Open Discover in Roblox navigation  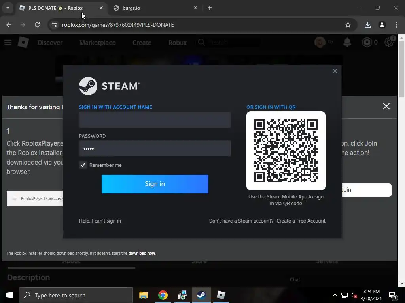click(x=50, y=43)
